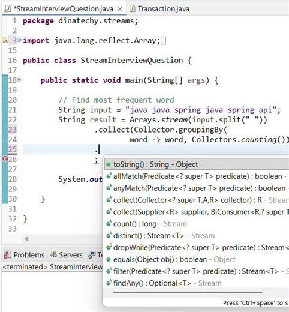Pick the anyMatch method proposal
Viewport: 289px width, 312px height.
[x=197, y=188]
